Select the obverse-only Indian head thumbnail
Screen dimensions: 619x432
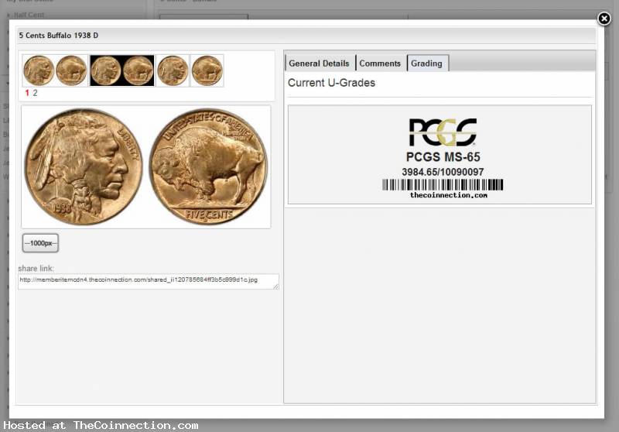(173, 70)
